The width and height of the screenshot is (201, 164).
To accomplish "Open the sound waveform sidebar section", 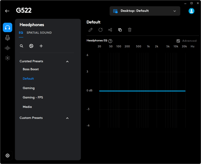I will pyautogui.click(x=8, y=48).
